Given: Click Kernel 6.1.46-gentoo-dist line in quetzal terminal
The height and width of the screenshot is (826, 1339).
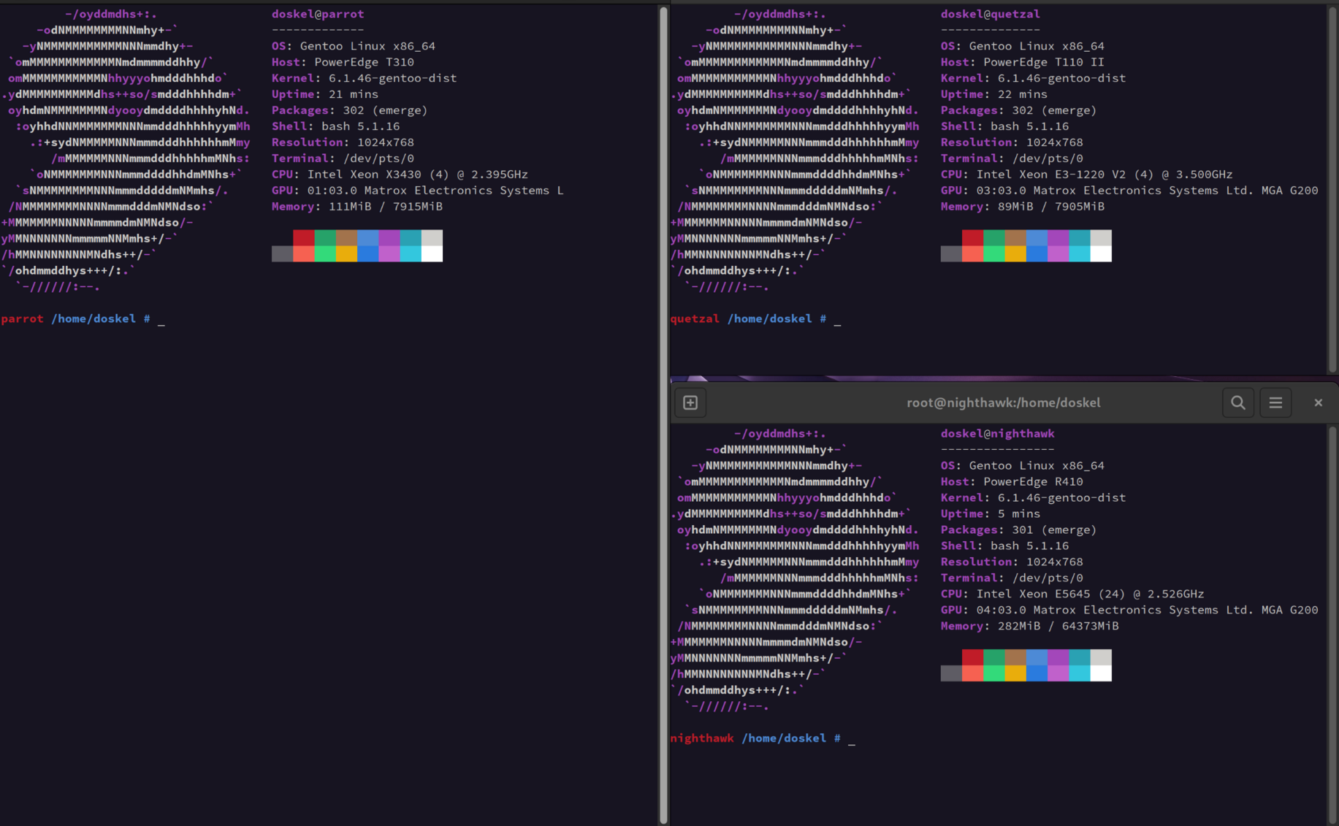Looking at the screenshot, I should pyautogui.click(x=1033, y=78).
